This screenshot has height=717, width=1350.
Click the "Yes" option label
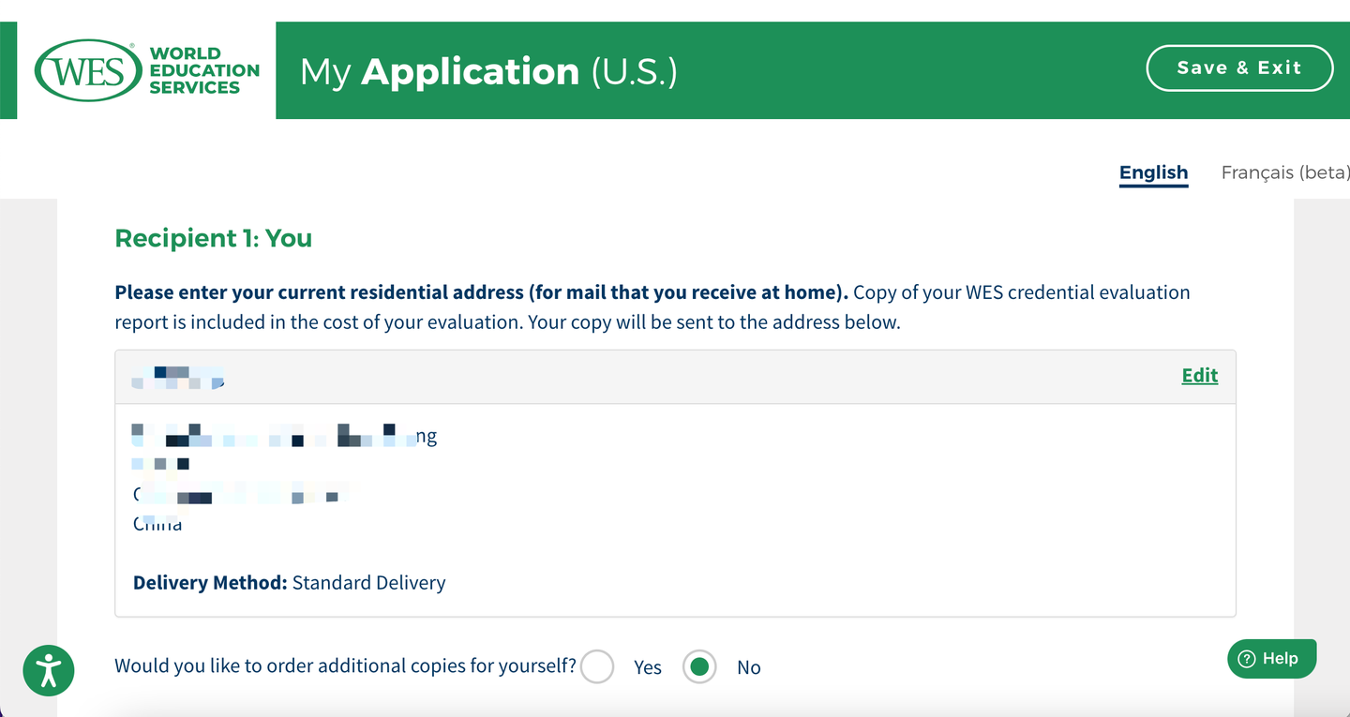click(x=648, y=667)
